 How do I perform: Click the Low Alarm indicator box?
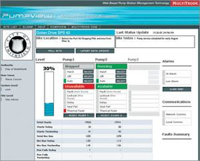point(164,81)
